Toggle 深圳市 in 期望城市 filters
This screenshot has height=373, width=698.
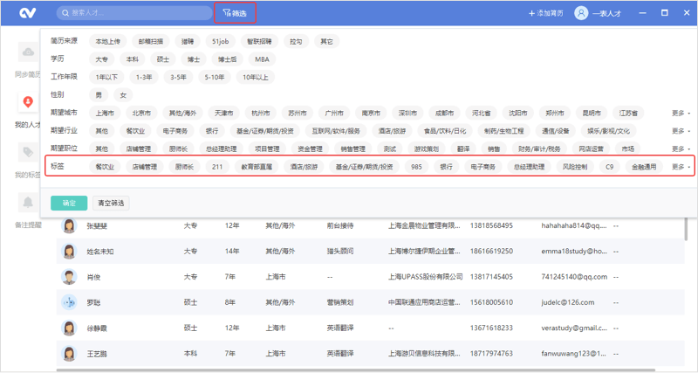(407, 114)
